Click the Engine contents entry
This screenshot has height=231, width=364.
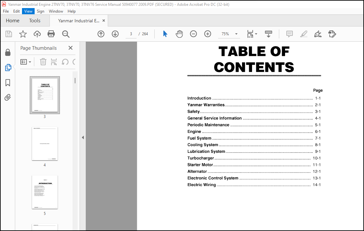254,131
